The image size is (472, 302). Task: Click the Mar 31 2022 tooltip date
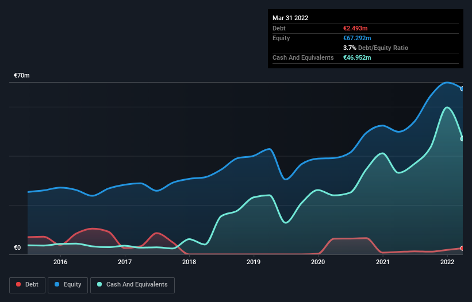(290, 18)
